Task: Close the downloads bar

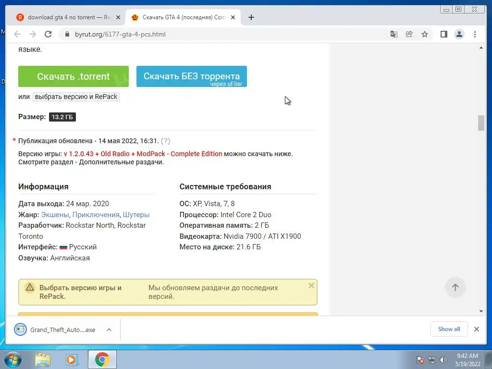Action: tap(476, 329)
